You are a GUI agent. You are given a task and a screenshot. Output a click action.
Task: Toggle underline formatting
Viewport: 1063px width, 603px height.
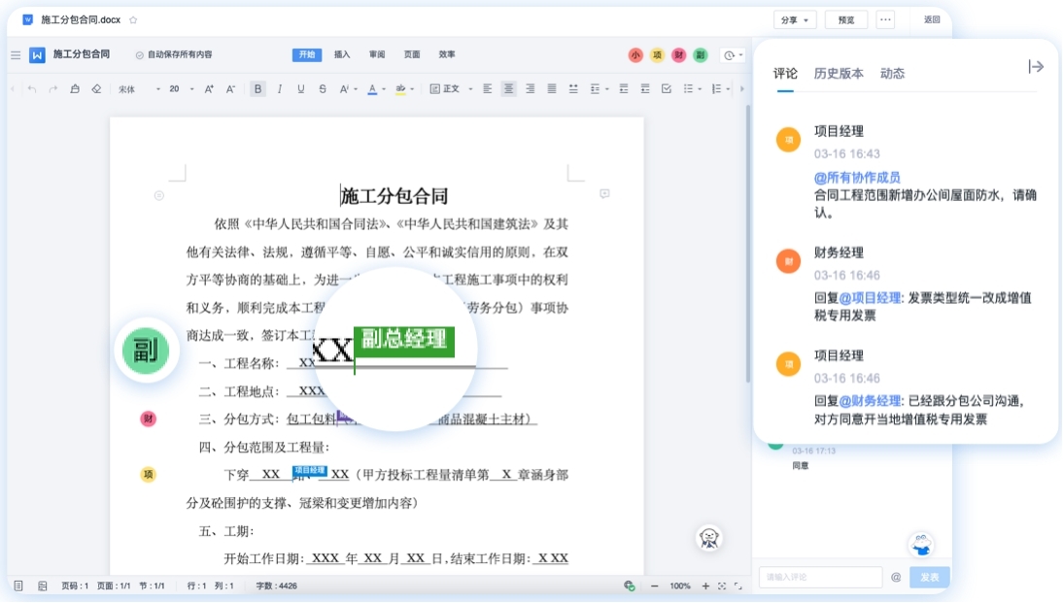coord(301,88)
